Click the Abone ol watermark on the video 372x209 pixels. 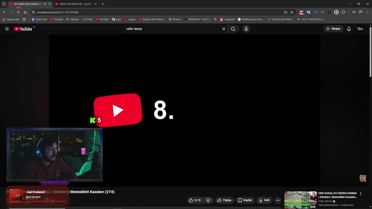[x=363, y=178]
